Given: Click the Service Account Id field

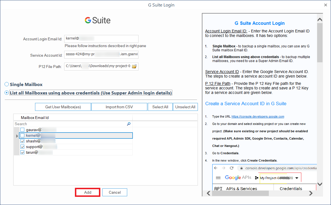Looking at the screenshot, I should click(101, 55).
